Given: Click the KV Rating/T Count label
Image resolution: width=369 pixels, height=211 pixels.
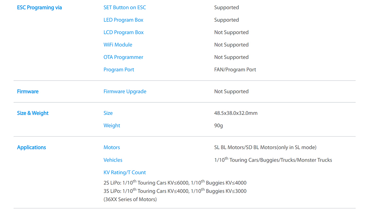Looking at the screenshot, I should [125, 172].
